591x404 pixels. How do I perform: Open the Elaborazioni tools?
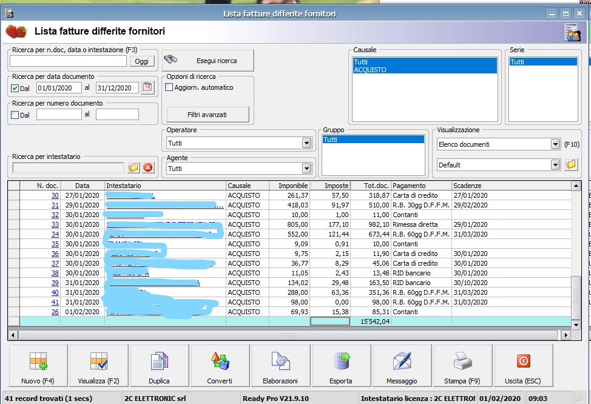pyautogui.click(x=280, y=366)
